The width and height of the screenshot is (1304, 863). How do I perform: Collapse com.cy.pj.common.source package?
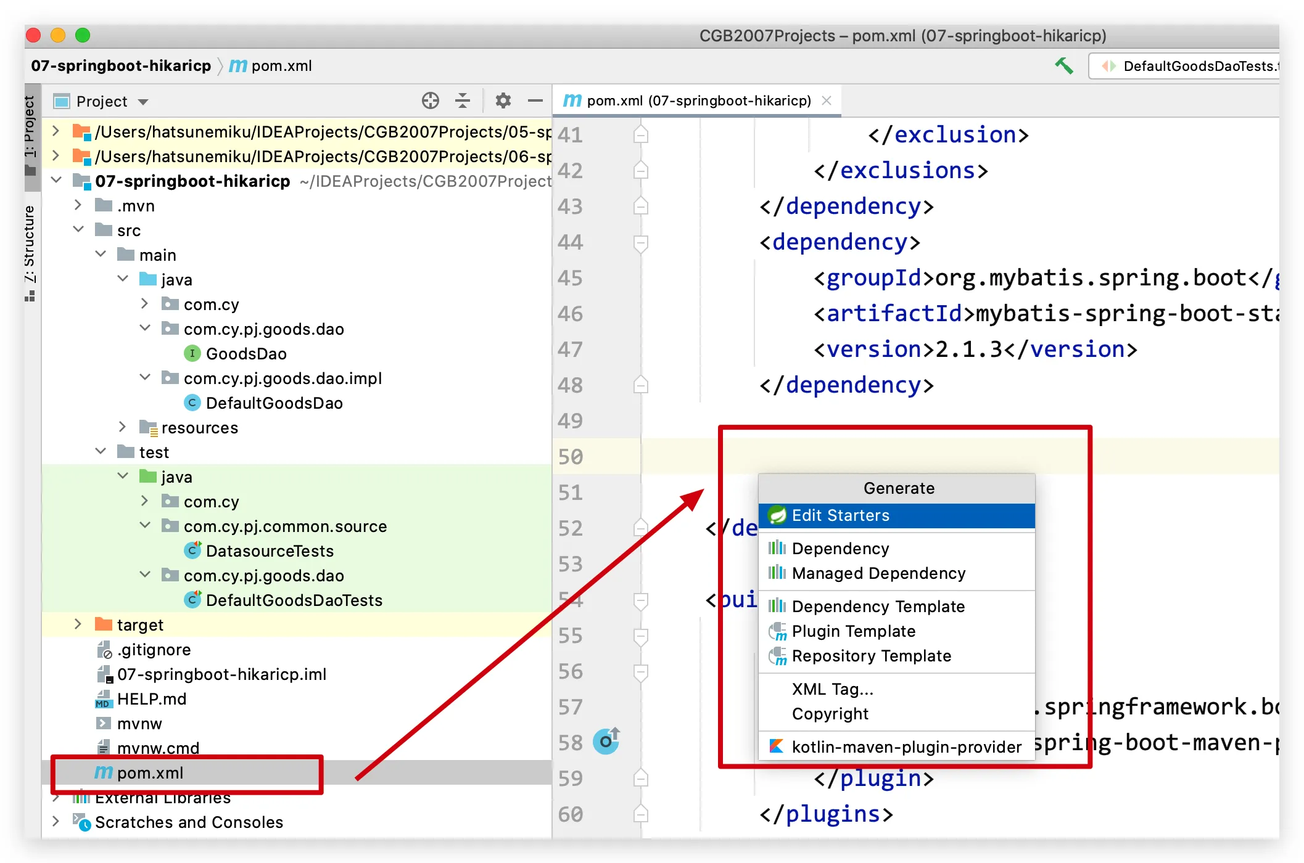[145, 525]
